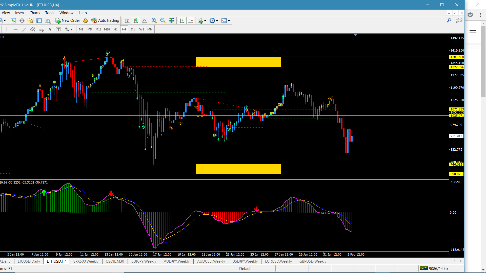The height and width of the screenshot is (273, 486).
Task: Expand the chart templates dropdown arrow
Action: [x=229, y=21]
